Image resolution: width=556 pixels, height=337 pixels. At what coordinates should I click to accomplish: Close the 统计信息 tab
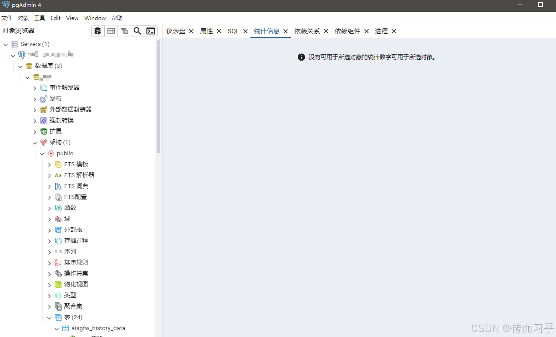pyautogui.click(x=286, y=31)
